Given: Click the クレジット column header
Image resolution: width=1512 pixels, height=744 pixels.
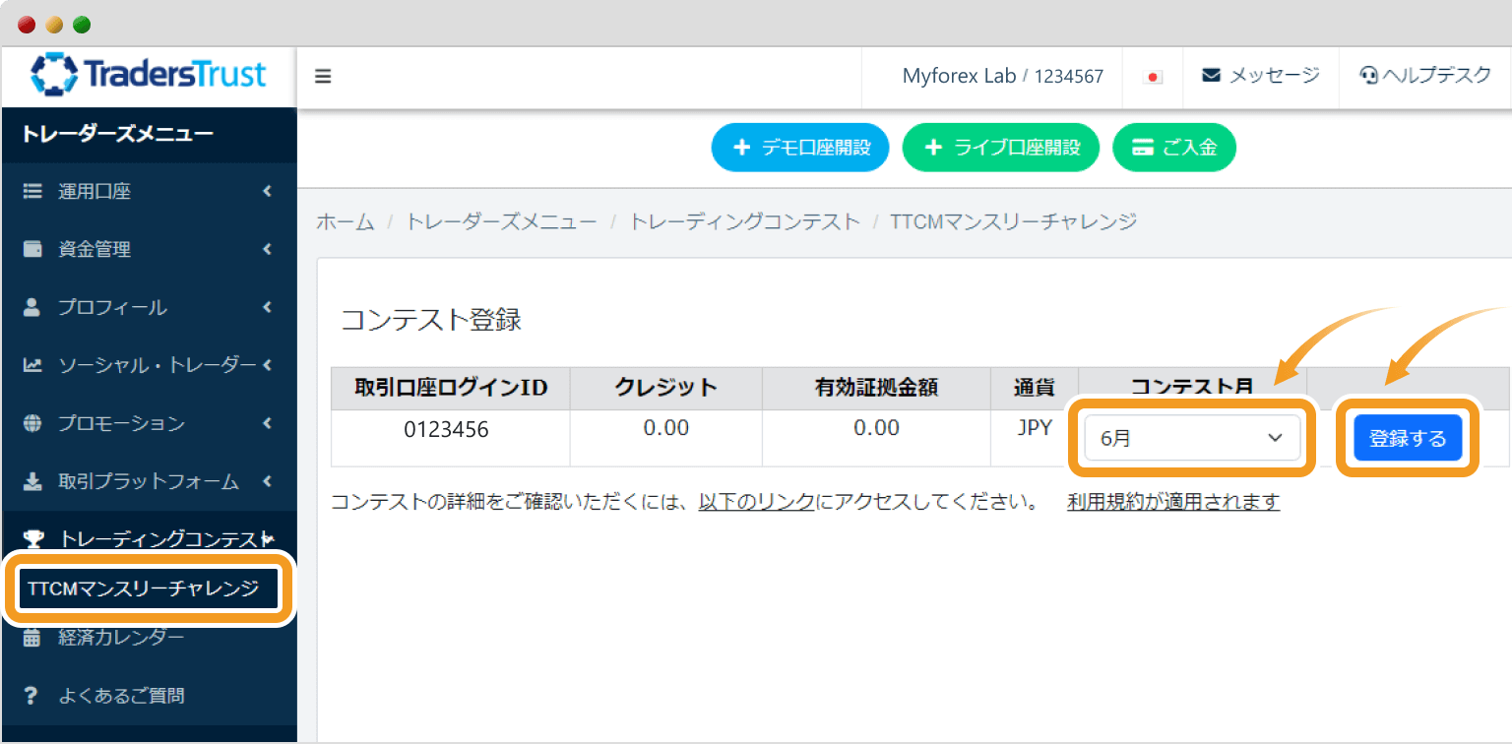Looking at the screenshot, I should (665, 388).
